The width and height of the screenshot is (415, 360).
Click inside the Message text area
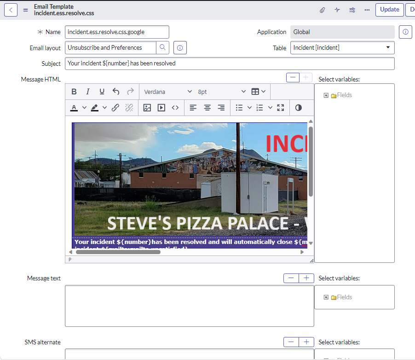(x=190, y=306)
